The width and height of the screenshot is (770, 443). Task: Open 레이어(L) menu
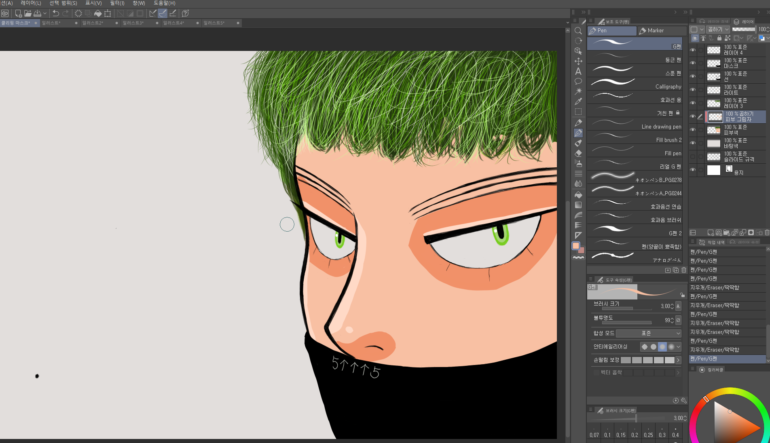click(x=31, y=3)
